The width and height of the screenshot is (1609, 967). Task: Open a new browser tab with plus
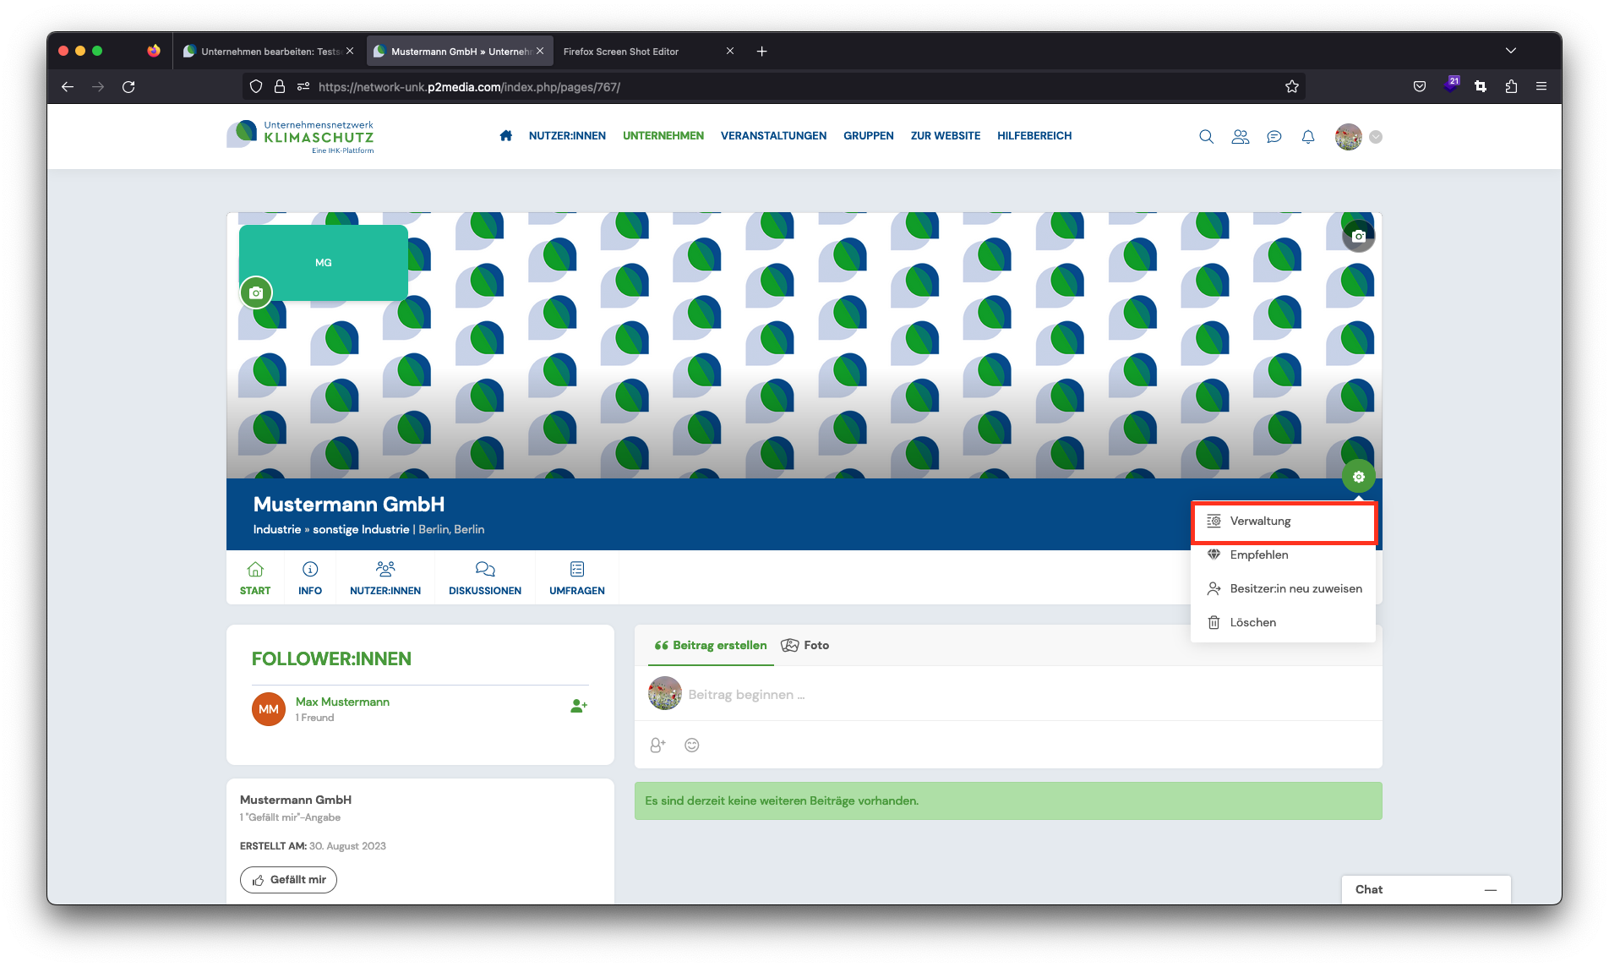761,52
